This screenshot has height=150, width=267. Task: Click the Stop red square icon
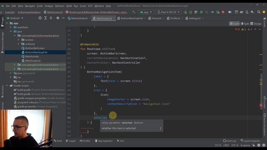223,12
